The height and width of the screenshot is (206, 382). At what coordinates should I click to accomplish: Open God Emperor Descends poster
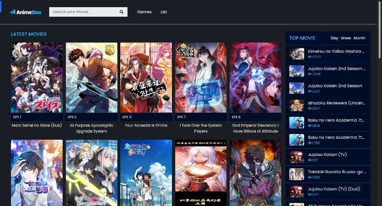point(255,78)
